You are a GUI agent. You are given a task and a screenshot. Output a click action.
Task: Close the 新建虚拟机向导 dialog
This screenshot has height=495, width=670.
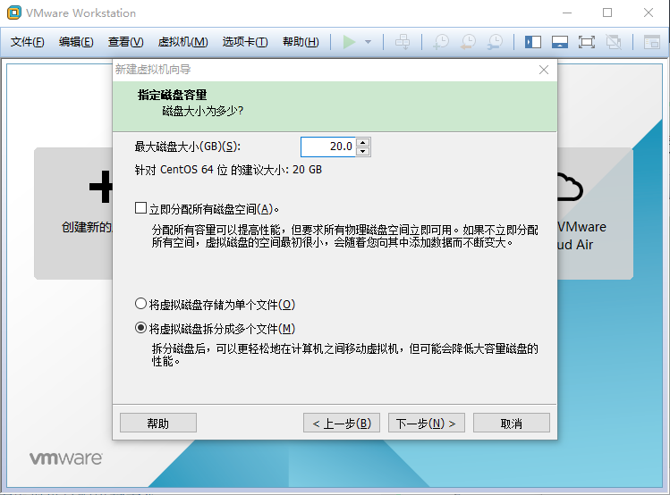pyautogui.click(x=544, y=70)
